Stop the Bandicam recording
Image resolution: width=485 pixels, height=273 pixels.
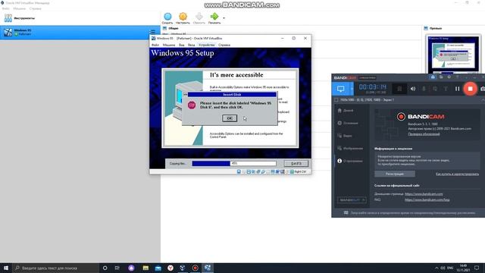(x=470, y=89)
